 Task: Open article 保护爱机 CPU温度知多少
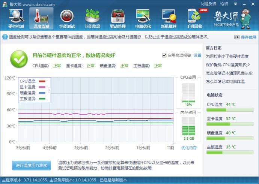point(227,65)
